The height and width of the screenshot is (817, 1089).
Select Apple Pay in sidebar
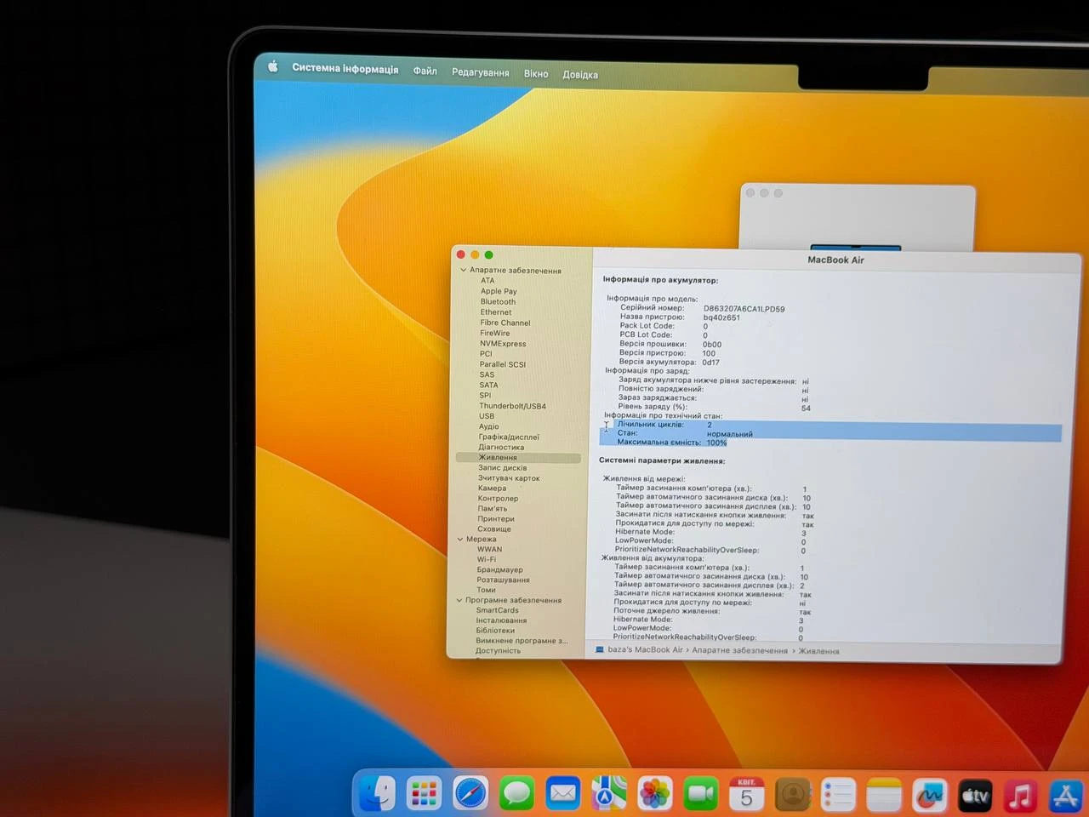click(x=499, y=291)
